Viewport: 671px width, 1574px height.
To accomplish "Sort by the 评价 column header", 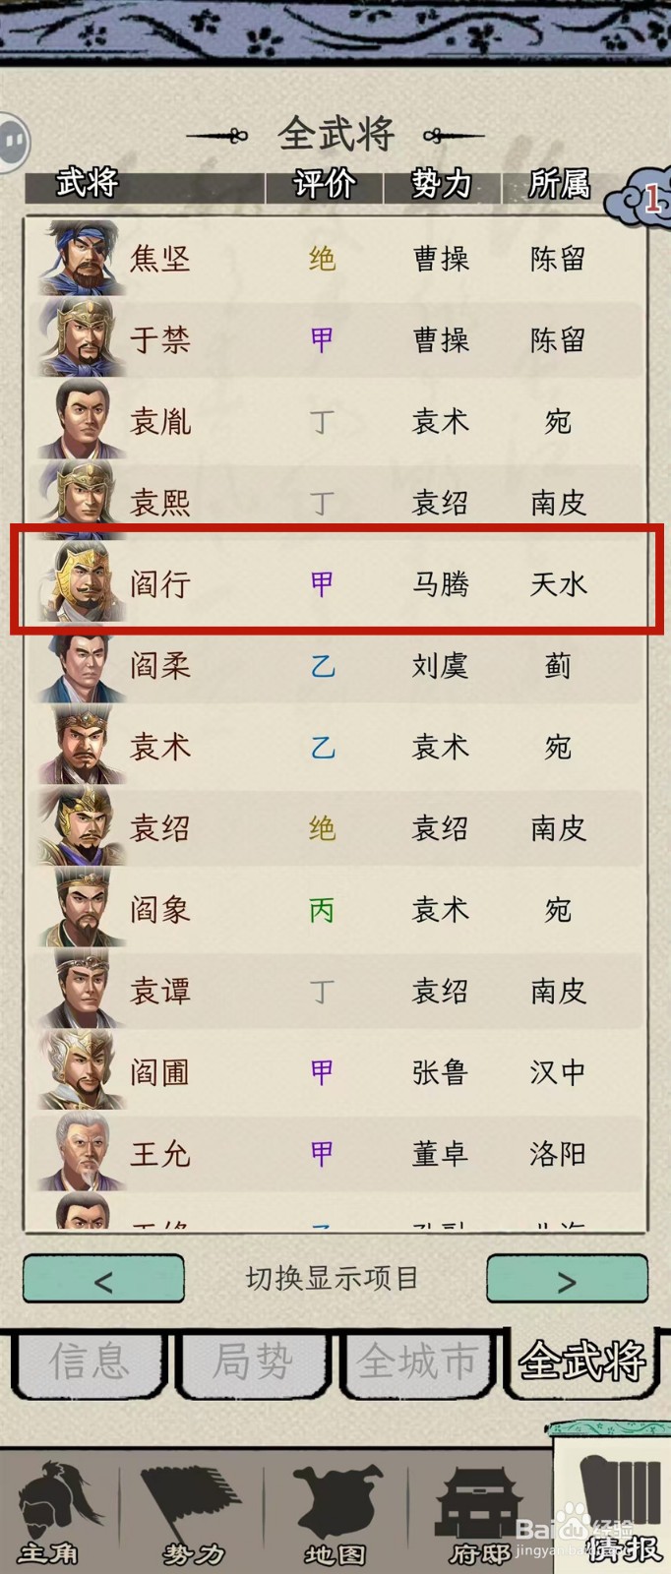I will (x=325, y=184).
